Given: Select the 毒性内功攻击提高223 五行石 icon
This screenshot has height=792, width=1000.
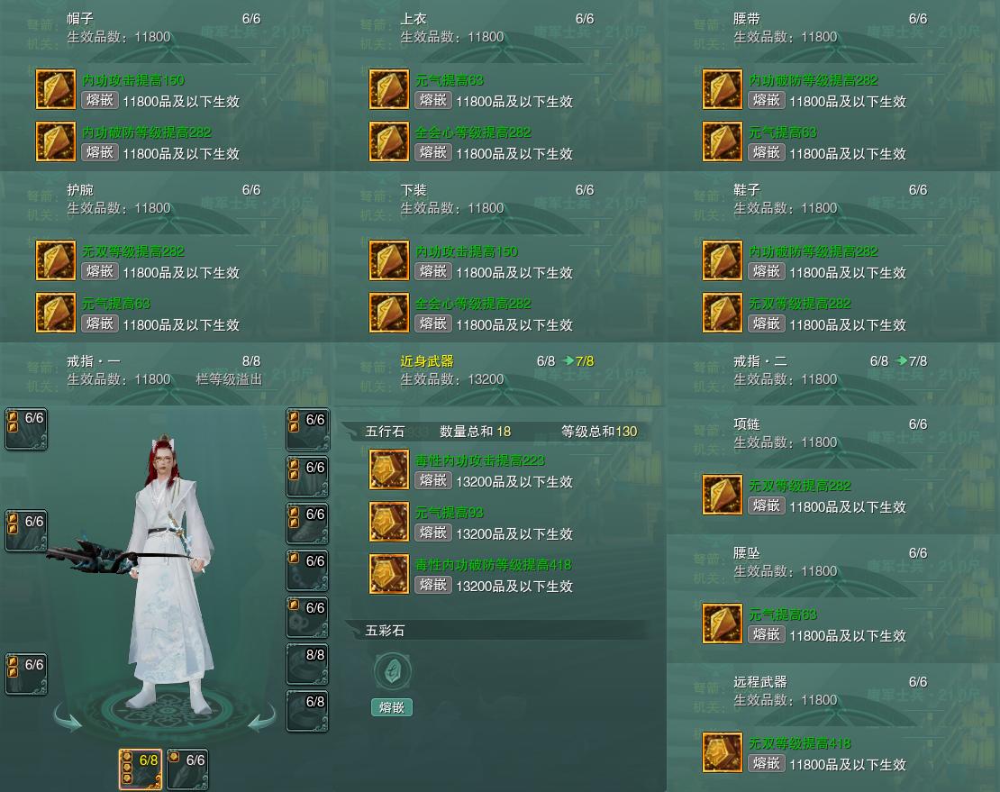Looking at the screenshot, I should 389,469.
